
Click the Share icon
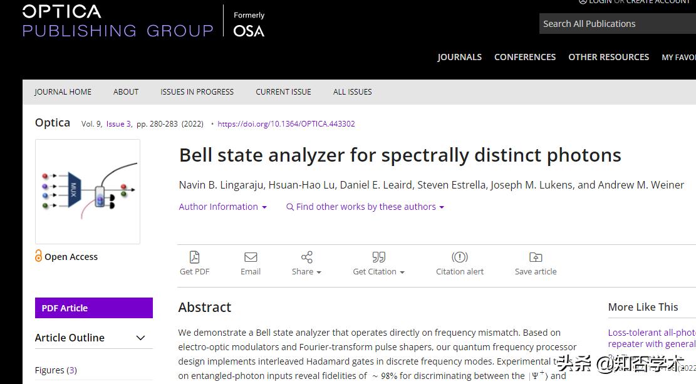(306, 257)
